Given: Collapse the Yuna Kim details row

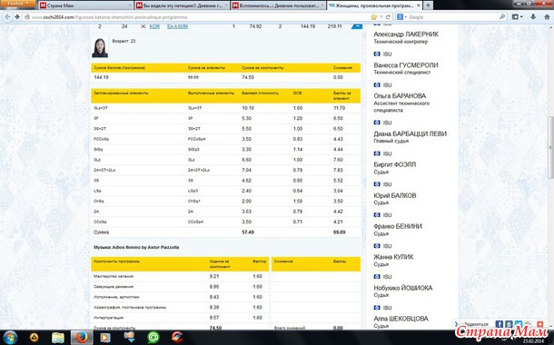Looking at the screenshot, I should coord(357,26).
